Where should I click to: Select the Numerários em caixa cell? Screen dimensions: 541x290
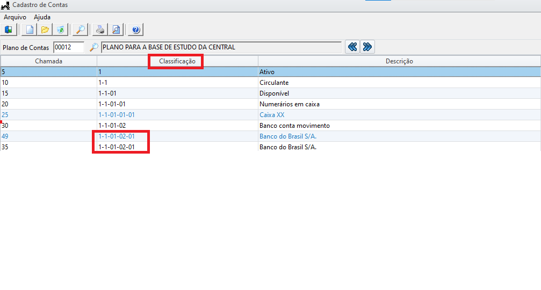click(x=399, y=104)
